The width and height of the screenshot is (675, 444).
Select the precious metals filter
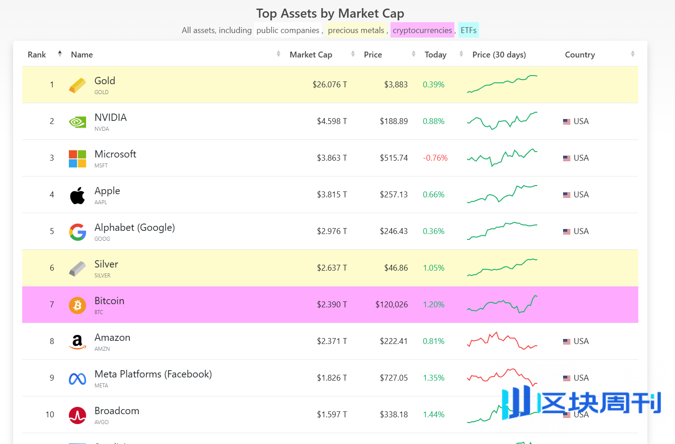click(x=356, y=30)
